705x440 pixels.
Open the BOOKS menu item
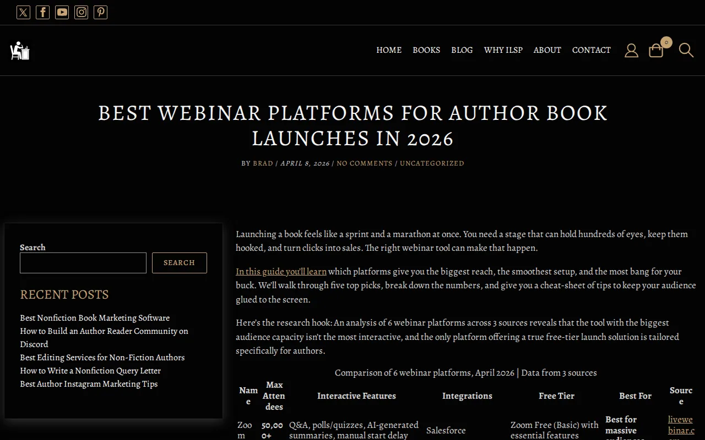coord(426,50)
